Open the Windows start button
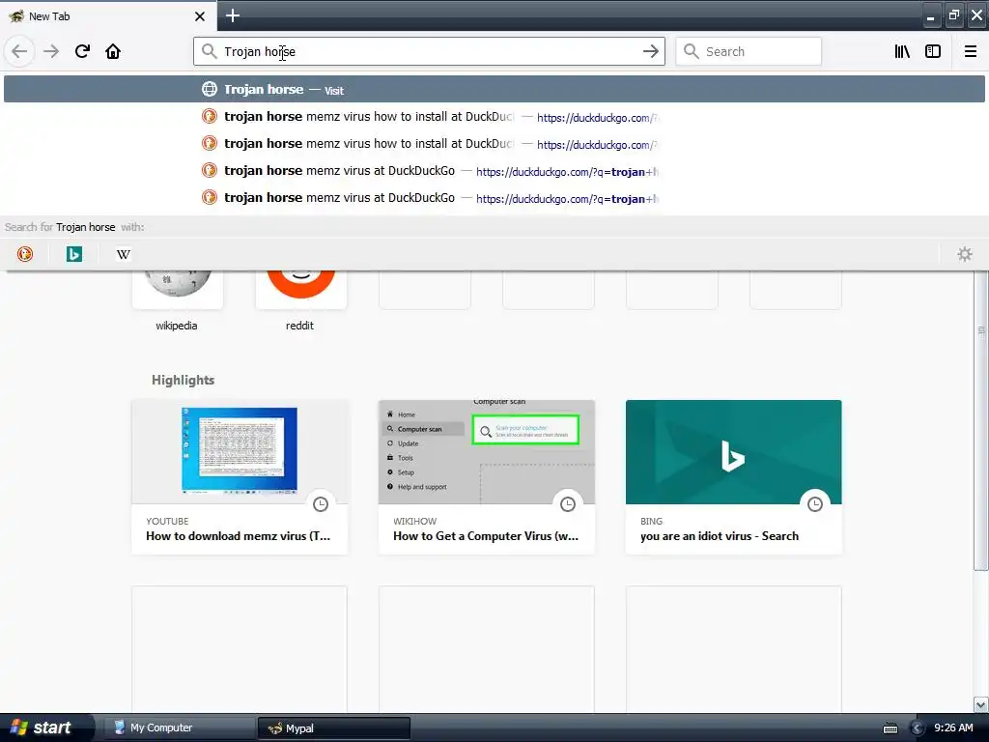The width and height of the screenshot is (989, 742). [44, 728]
